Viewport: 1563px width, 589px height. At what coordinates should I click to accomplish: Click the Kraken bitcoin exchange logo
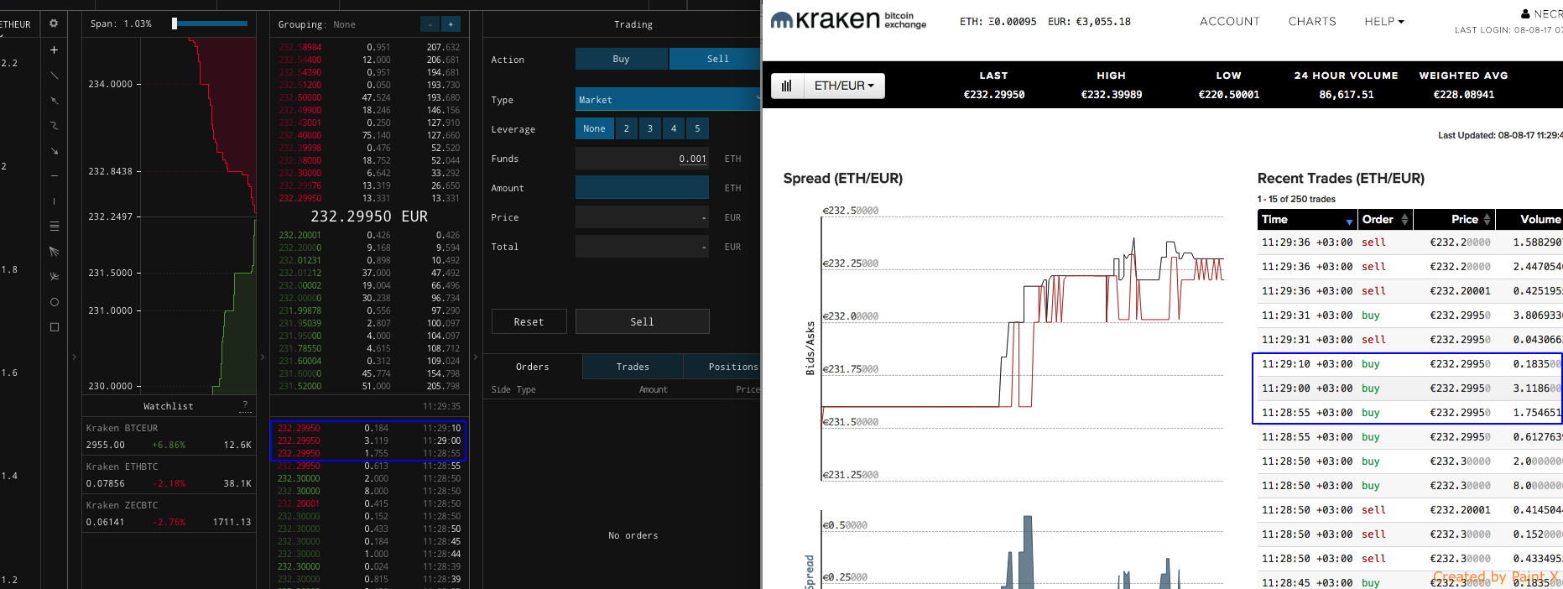click(x=848, y=20)
